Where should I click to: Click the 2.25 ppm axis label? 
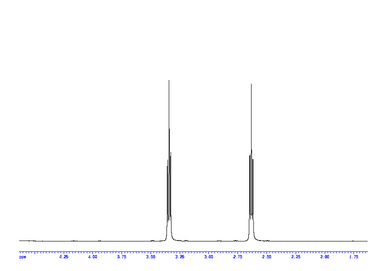point(296,257)
